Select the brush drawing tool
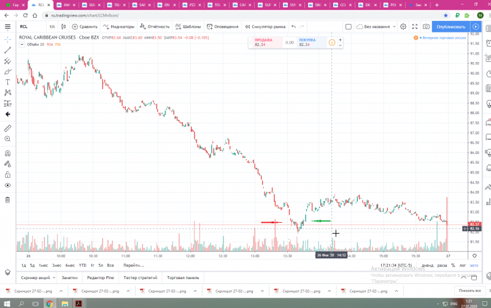This screenshot has height=308, width=491. 7,72
